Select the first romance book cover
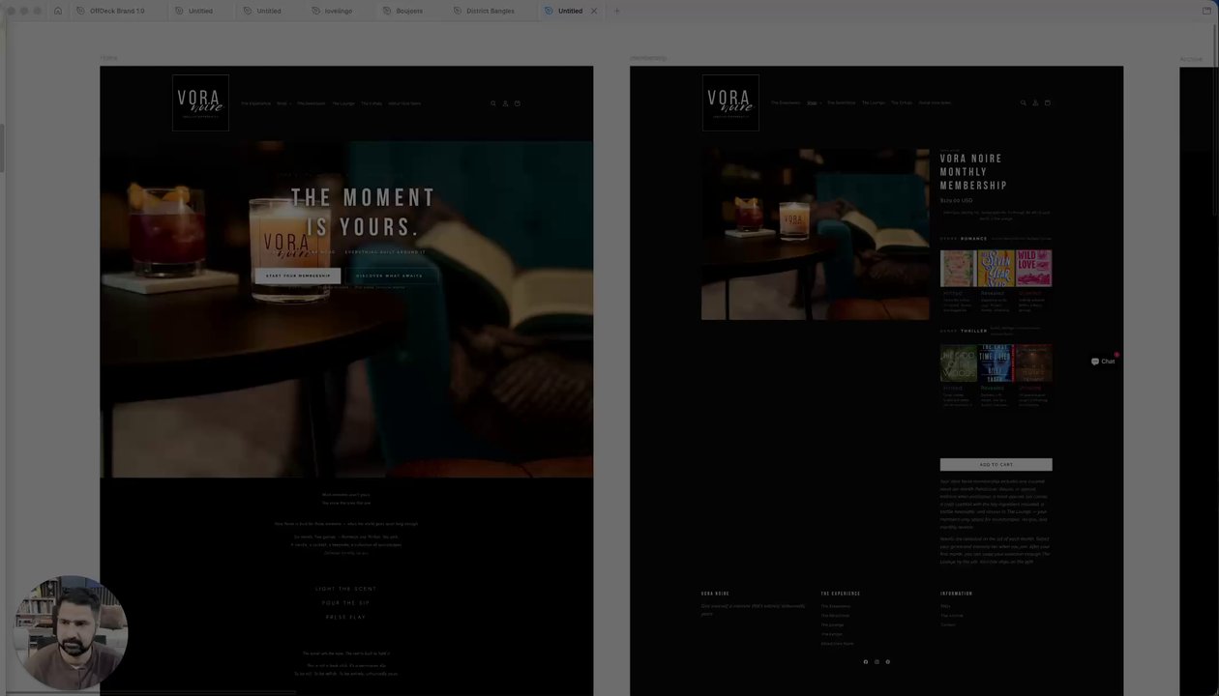 (x=958, y=269)
